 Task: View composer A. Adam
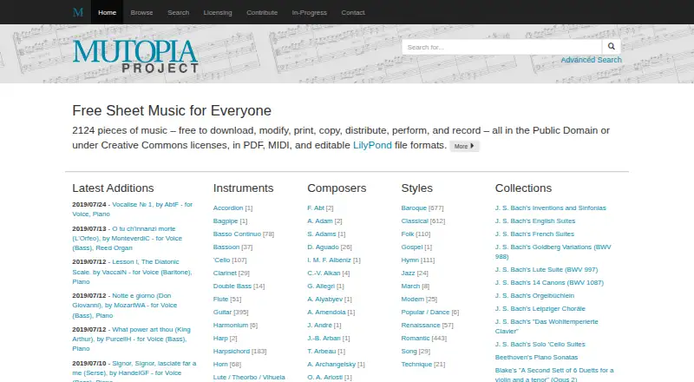320,221
